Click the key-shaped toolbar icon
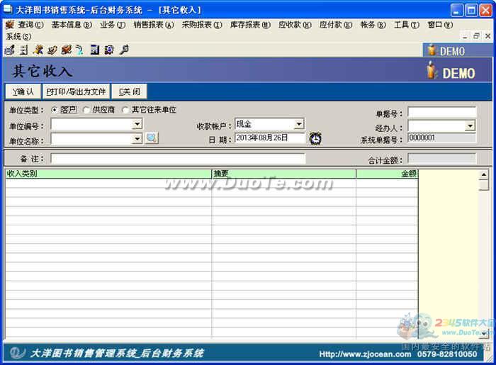496x365 pixels. coord(124,50)
